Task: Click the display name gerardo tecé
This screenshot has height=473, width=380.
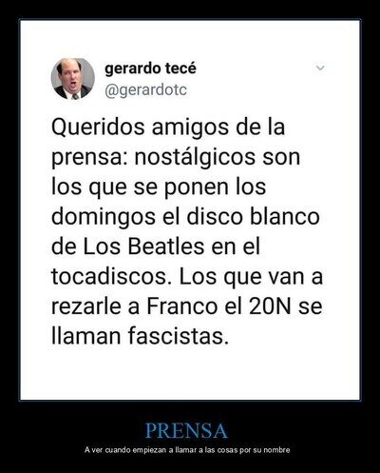Action: point(150,69)
